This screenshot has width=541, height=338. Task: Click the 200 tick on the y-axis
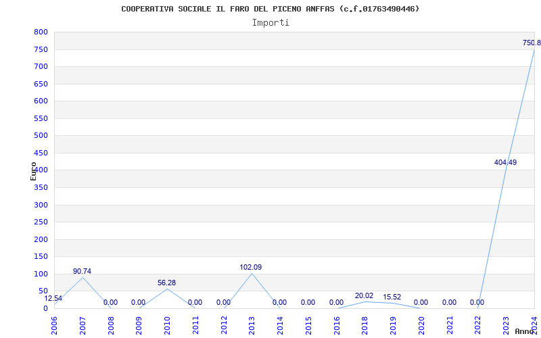click(41, 240)
